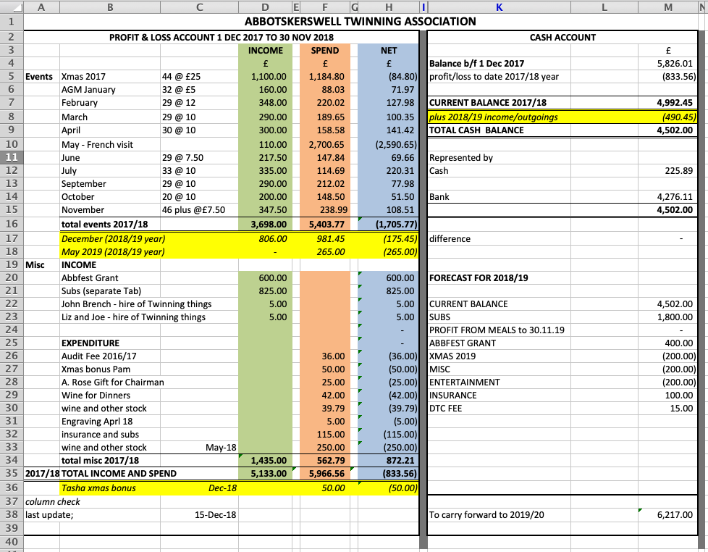The image size is (708, 552).
Task: Select the blue NET column heading cell
Action: click(x=388, y=51)
